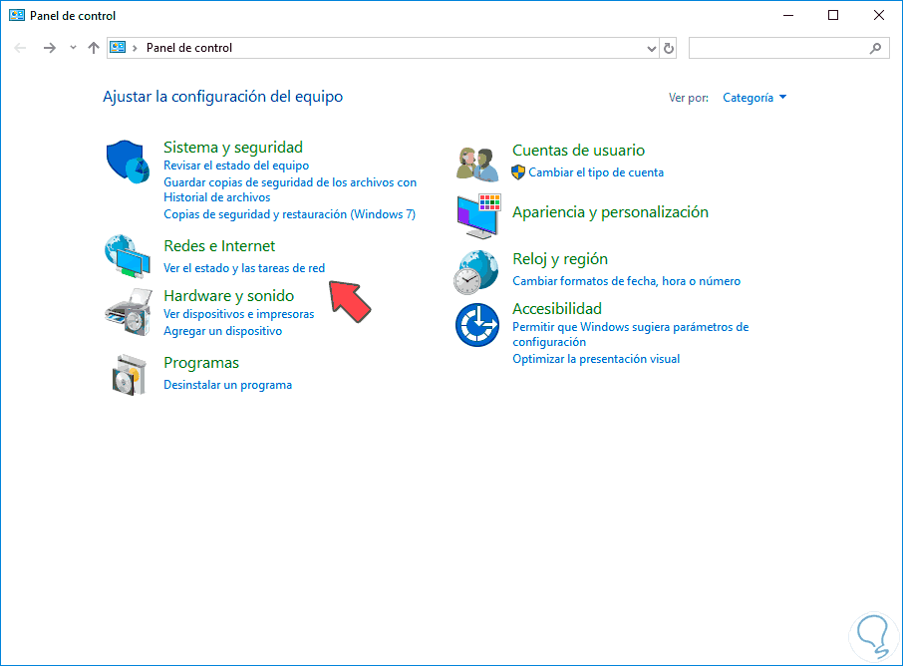Screen dimensions: 903x666
Task: Click the shield icon beside Cambiar el tipo de cuenta
Action: tap(518, 172)
